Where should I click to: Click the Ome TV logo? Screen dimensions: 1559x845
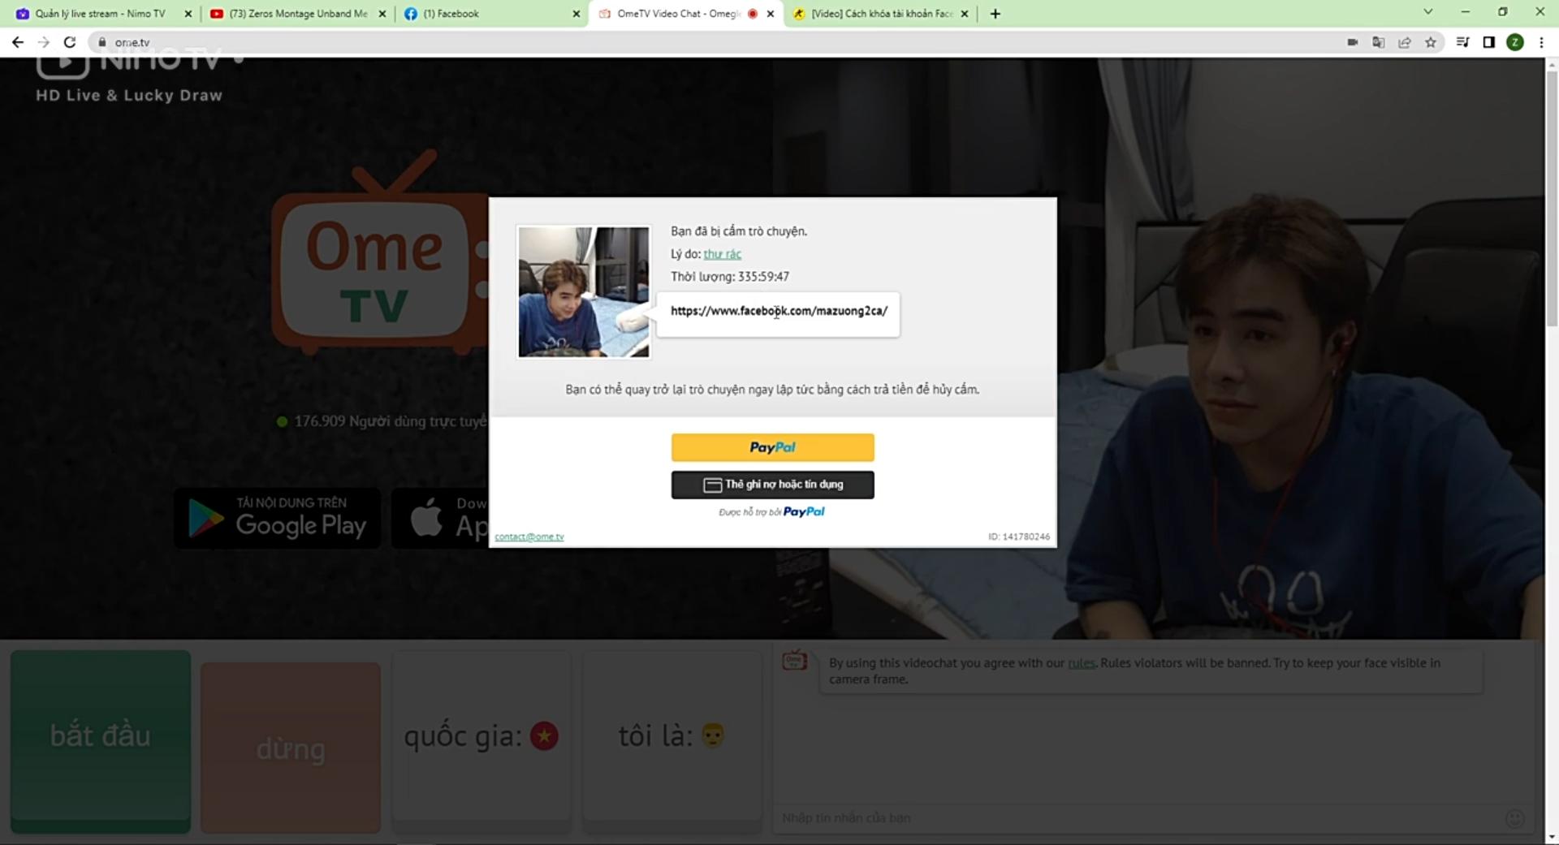379,252
